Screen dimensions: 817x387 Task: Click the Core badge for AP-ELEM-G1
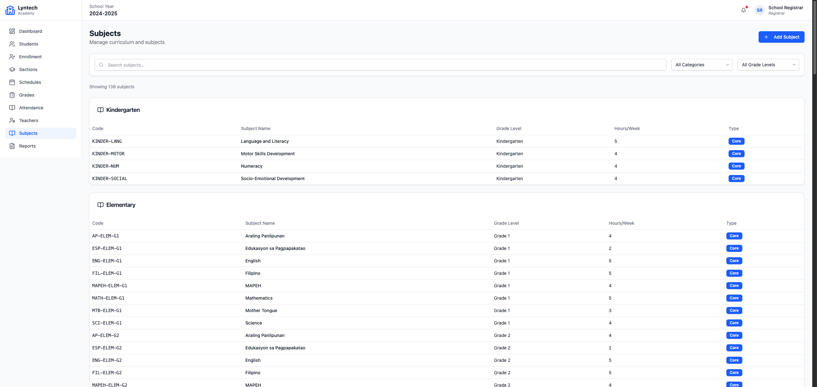tap(734, 236)
